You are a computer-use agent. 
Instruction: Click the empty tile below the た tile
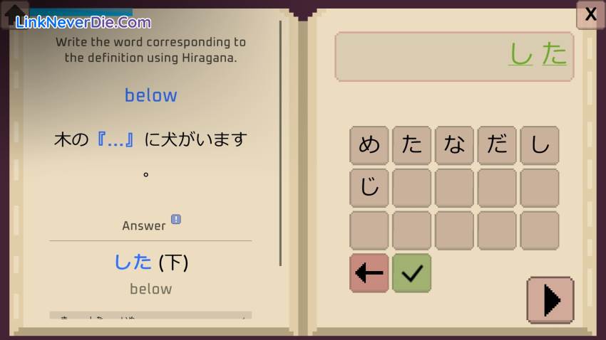click(x=411, y=188)
